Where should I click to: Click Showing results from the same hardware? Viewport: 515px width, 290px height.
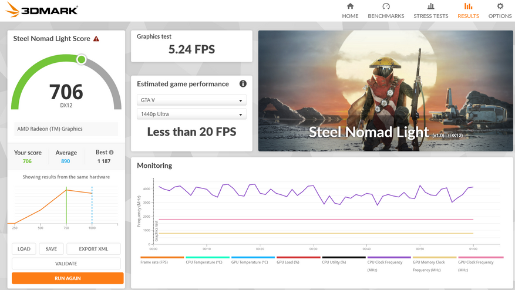[66, 177]
